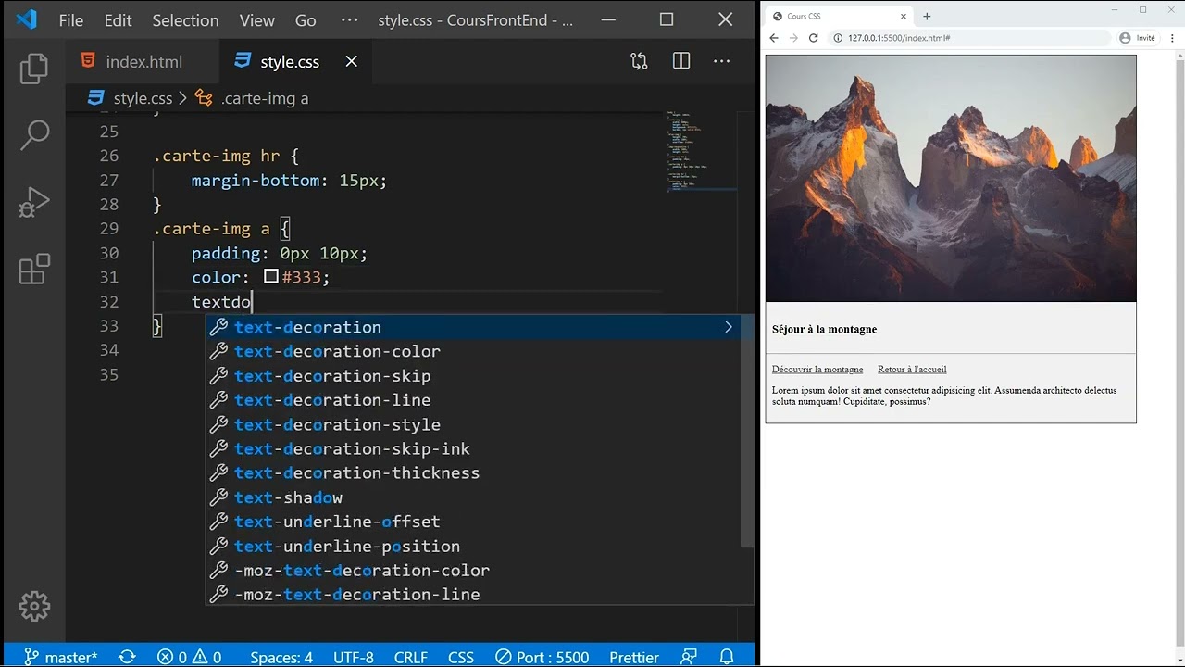Follow the Retour à l'accueil link
The width and height of the screenshot is (1185, 667).
912,369
